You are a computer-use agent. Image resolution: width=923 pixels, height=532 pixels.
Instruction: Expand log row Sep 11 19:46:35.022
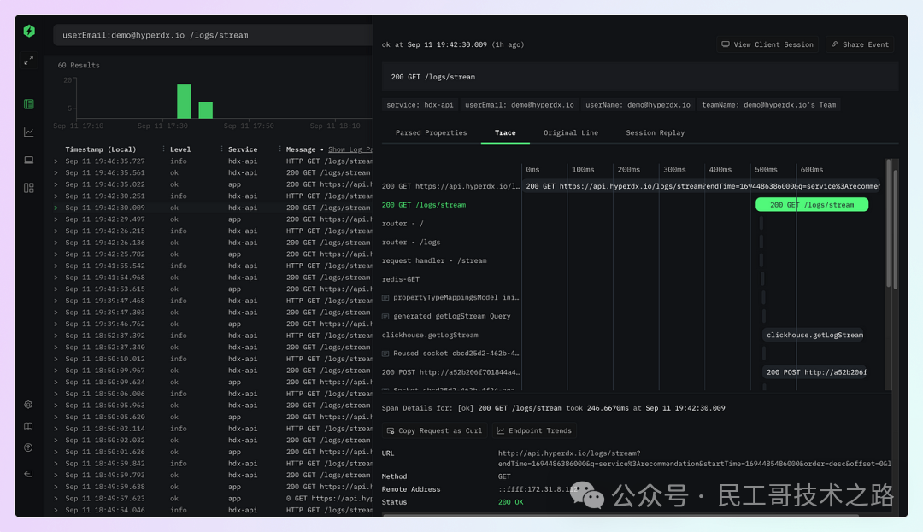(56, 184)
